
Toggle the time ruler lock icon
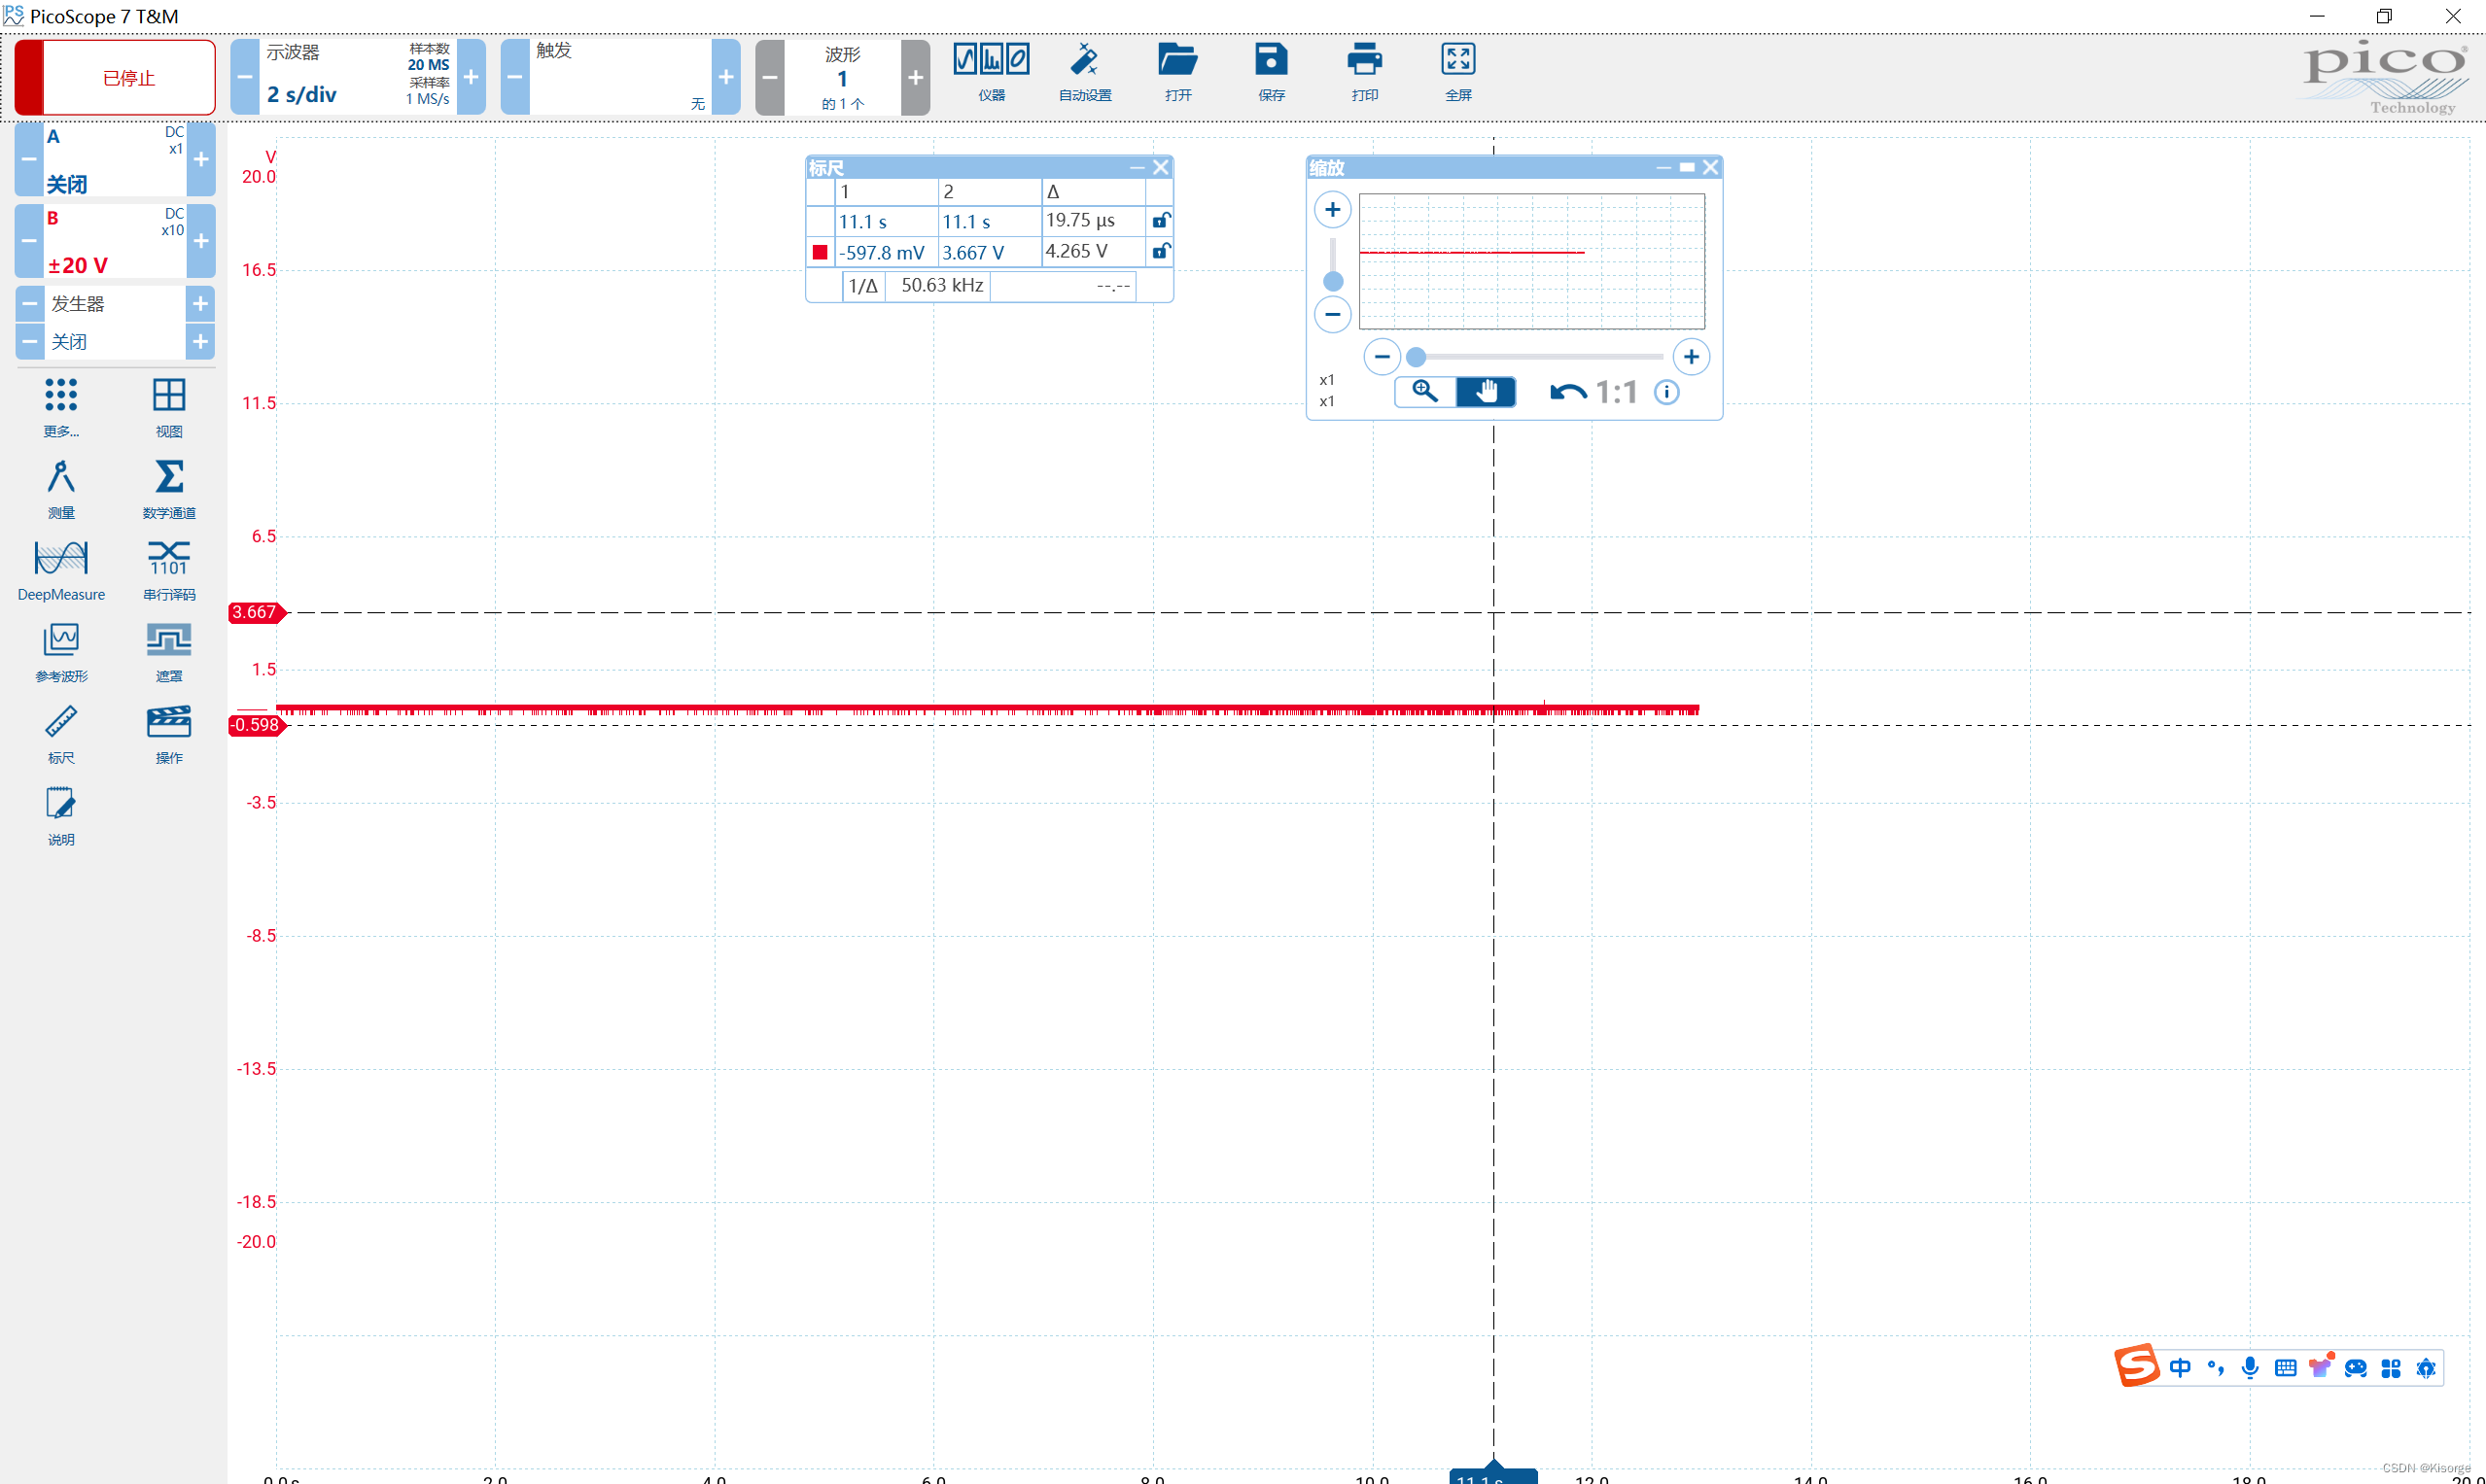click(1161, 220)
